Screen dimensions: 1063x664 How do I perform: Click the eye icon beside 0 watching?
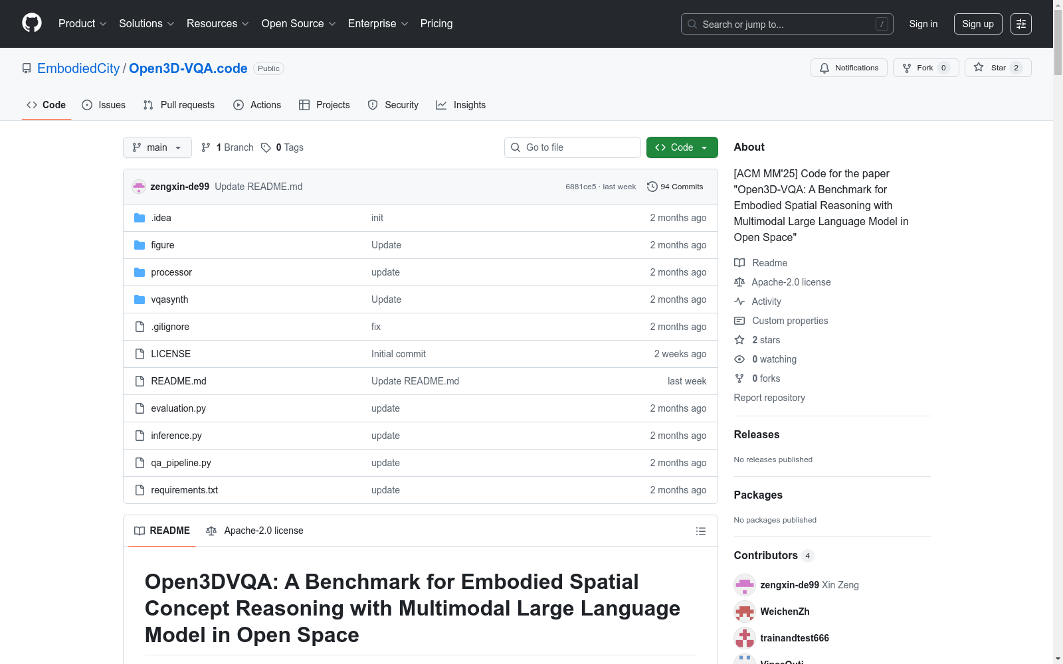(x=739, y=359)
